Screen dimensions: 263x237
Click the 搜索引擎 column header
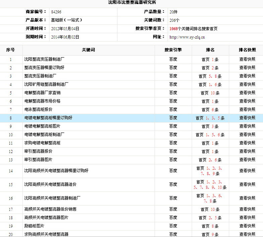pyautogui.click(x=173, y=50)
